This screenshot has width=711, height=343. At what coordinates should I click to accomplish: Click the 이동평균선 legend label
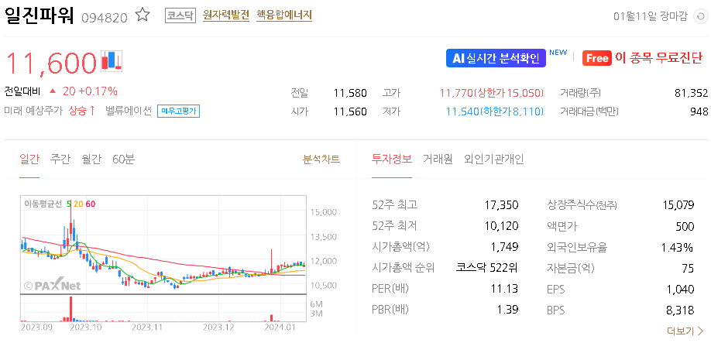[x=43, y=204]
